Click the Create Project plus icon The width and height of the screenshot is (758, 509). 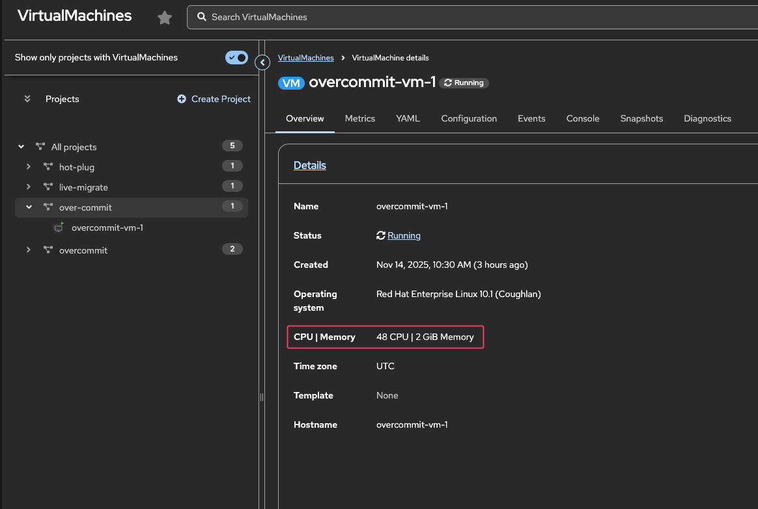point(182,99)
